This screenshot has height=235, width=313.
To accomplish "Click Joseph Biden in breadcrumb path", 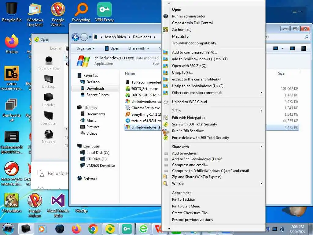I will [115, 37].
